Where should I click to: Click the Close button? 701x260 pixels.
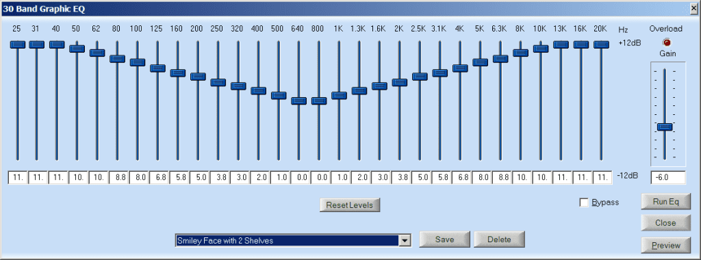click(x=665, y=223)
